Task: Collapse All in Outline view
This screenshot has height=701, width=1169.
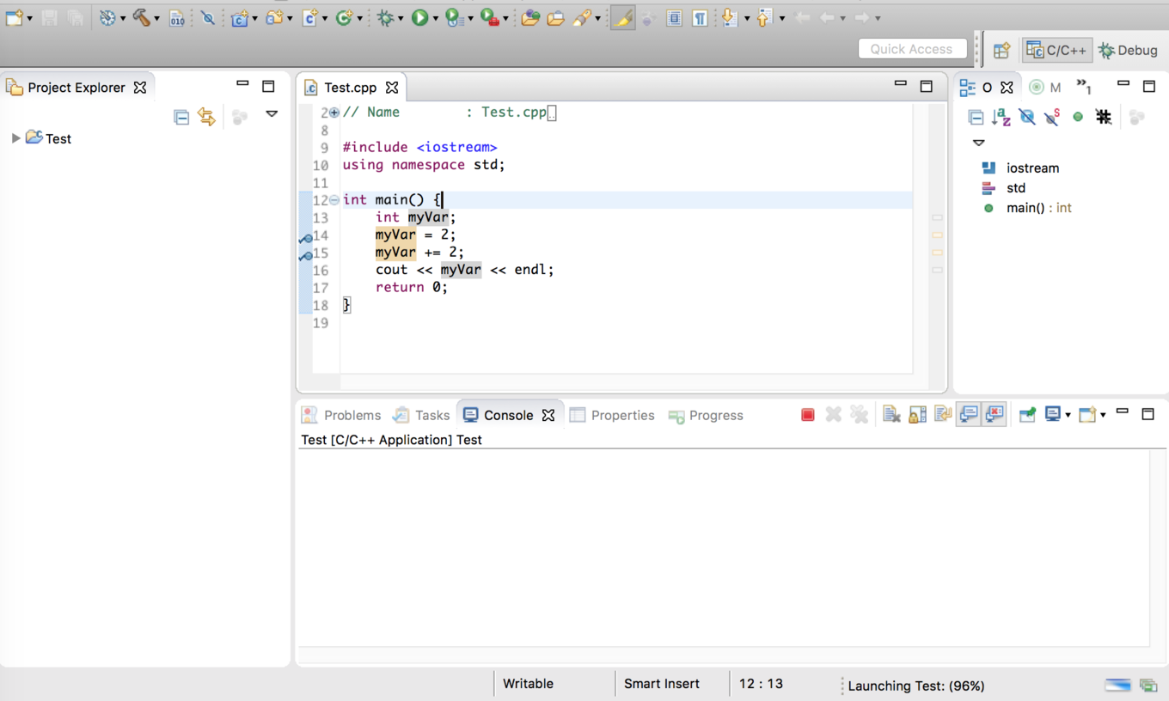Action: (x=976, y=117)
